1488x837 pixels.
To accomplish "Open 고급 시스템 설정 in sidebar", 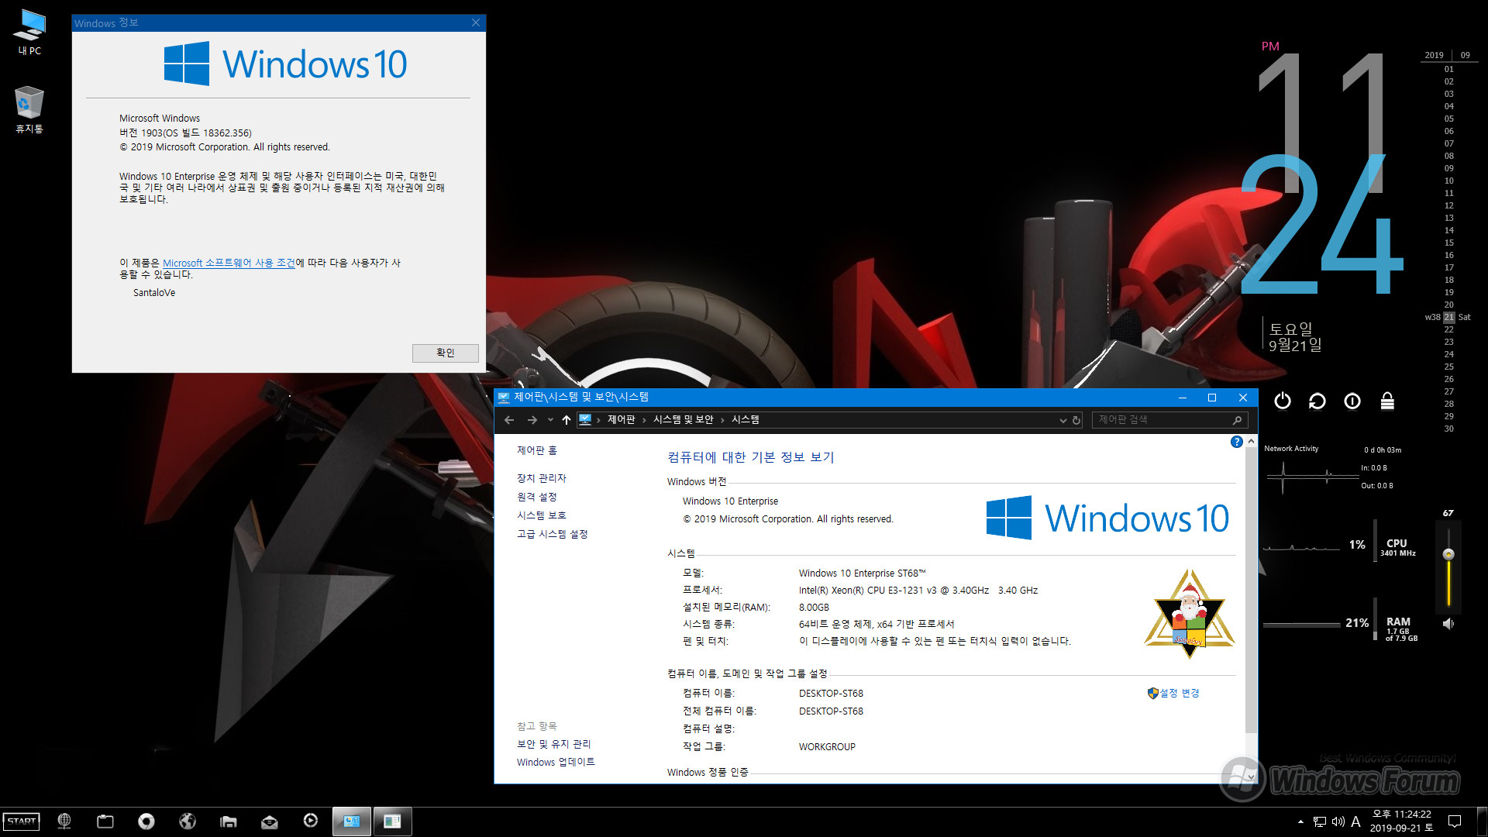I will 552,534.
